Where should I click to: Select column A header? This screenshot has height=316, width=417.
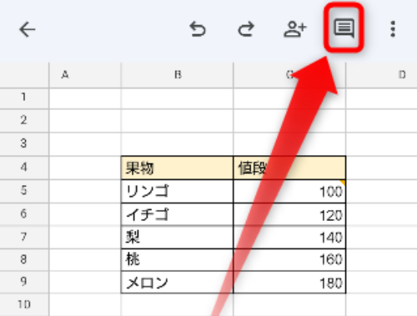click(85, 75)
